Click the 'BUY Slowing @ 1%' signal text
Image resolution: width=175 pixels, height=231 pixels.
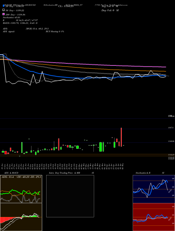55,31
